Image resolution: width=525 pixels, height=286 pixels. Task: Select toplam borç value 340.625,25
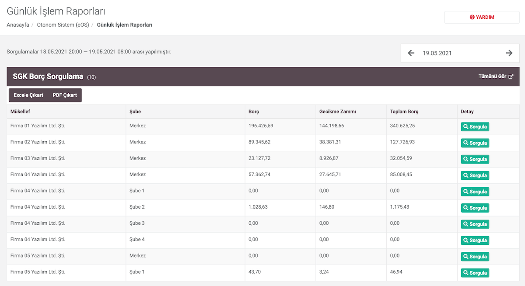tap(402, 126)
